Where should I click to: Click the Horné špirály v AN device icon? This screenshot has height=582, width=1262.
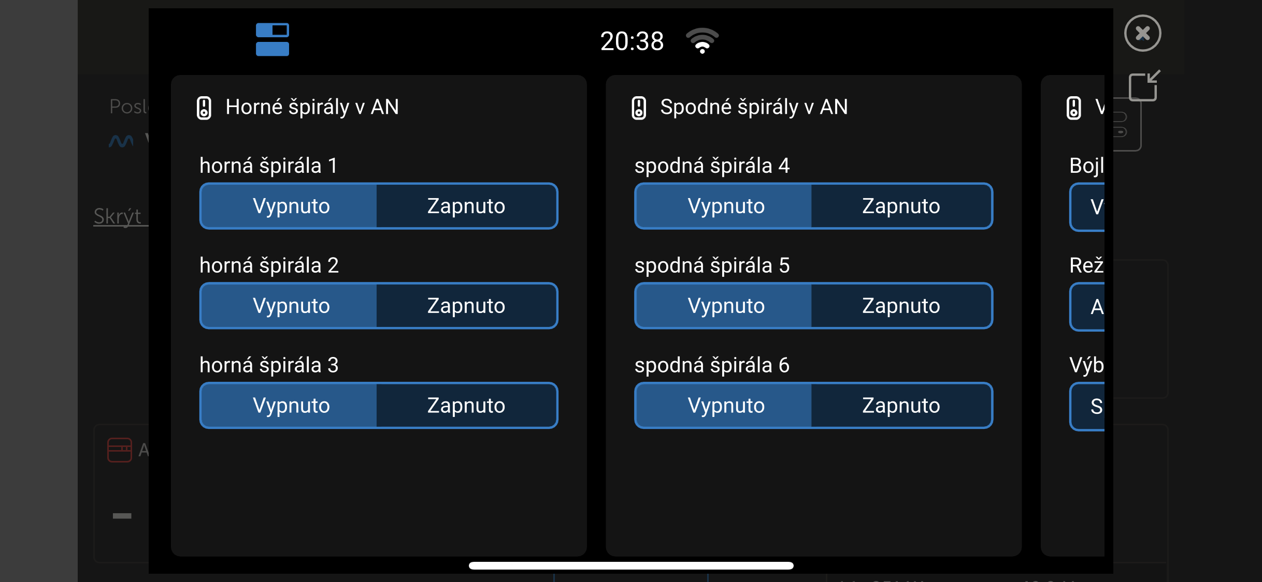204,108
